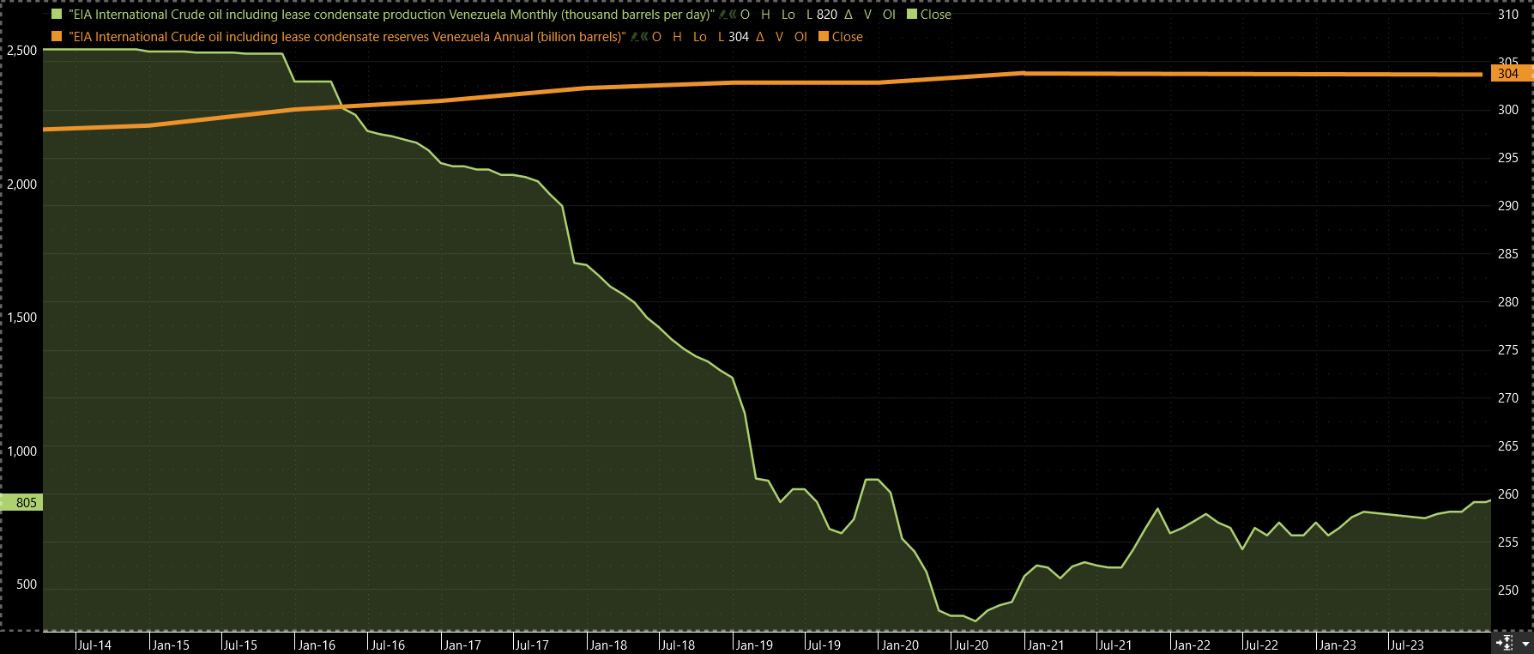Click the green square before the production series name
1534x654 pixels.
click(x=57, y=15)
